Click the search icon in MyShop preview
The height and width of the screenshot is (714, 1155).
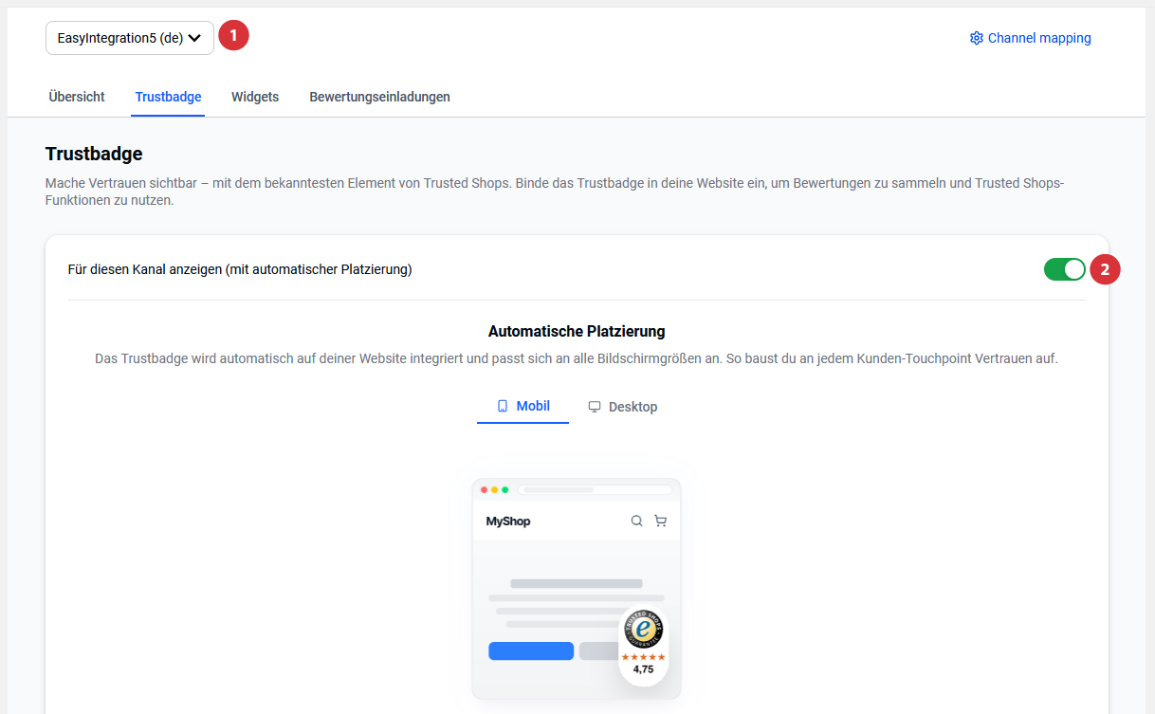636,521
